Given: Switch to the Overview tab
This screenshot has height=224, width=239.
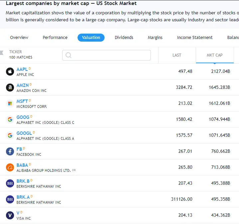Looking at the screenshot, I should (19, 38).
